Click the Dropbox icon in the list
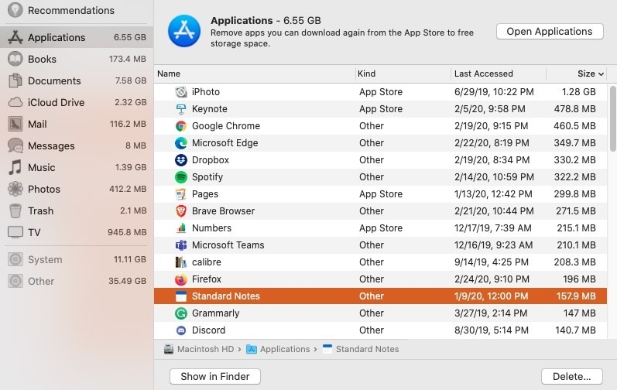Image resolution: width=617 pixels, height=390 pixels. [181, 160]
